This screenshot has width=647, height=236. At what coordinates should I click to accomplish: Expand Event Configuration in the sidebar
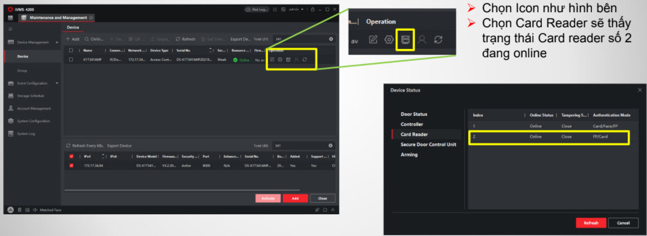(x=56, y=83)
